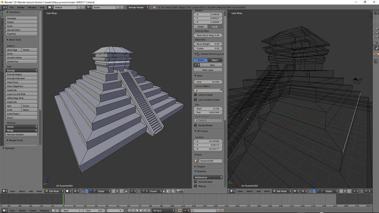The image size is (379, 213).
Task: Select the translate manipulator arrow in the left viewport
Action: pyautogui.click(x=87, y=191)
